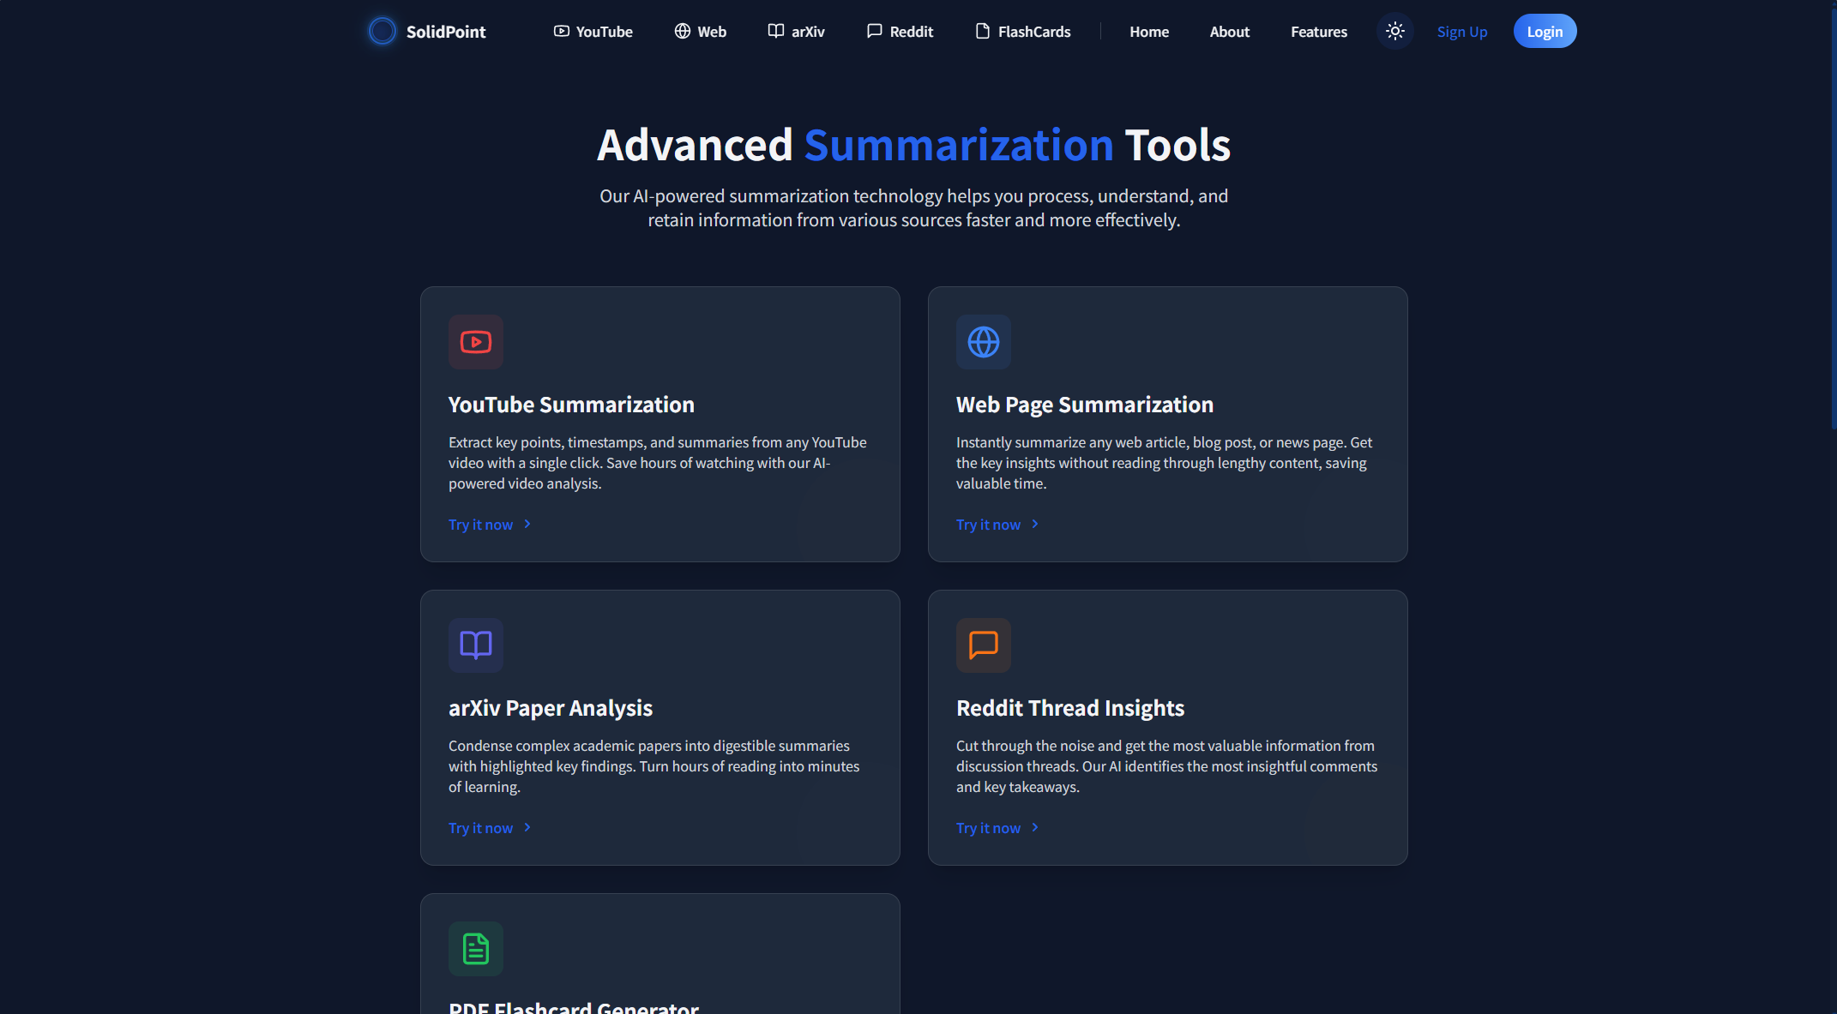Open the About page in navbar
The height and width of the screenshot is (1014, 1837).
click(x=1230, y=32)
